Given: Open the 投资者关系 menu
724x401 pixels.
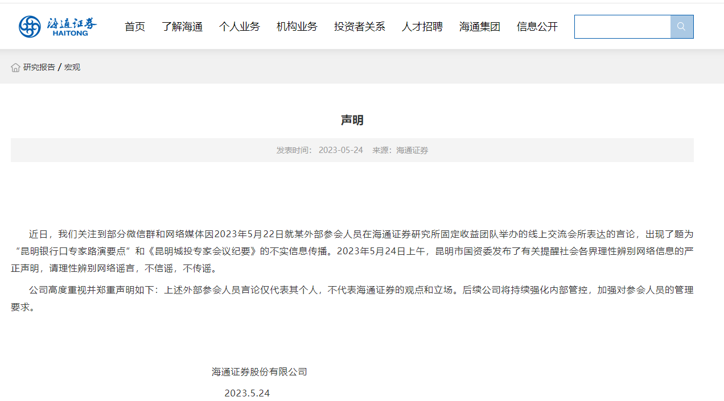Looking at the screenshot, I should pyautogui.click(x=360, y=27).
